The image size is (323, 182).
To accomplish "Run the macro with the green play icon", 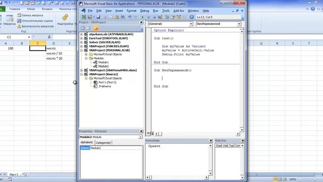I will click(142, 17).
